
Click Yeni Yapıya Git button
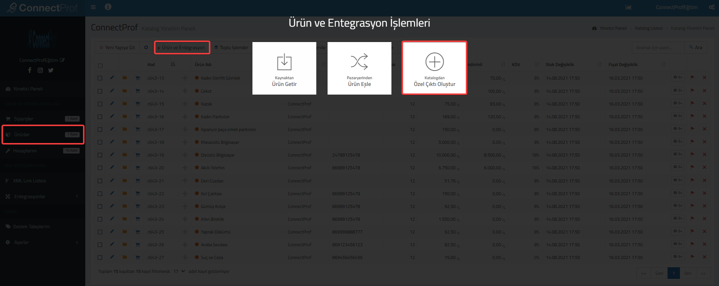(117, 48)
